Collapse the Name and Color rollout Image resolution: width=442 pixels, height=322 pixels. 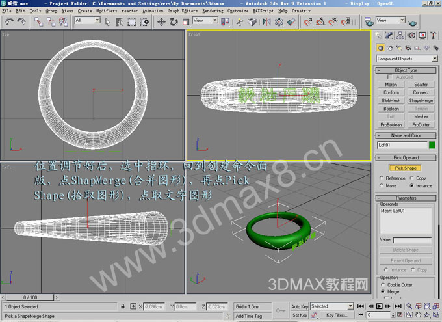406,135
